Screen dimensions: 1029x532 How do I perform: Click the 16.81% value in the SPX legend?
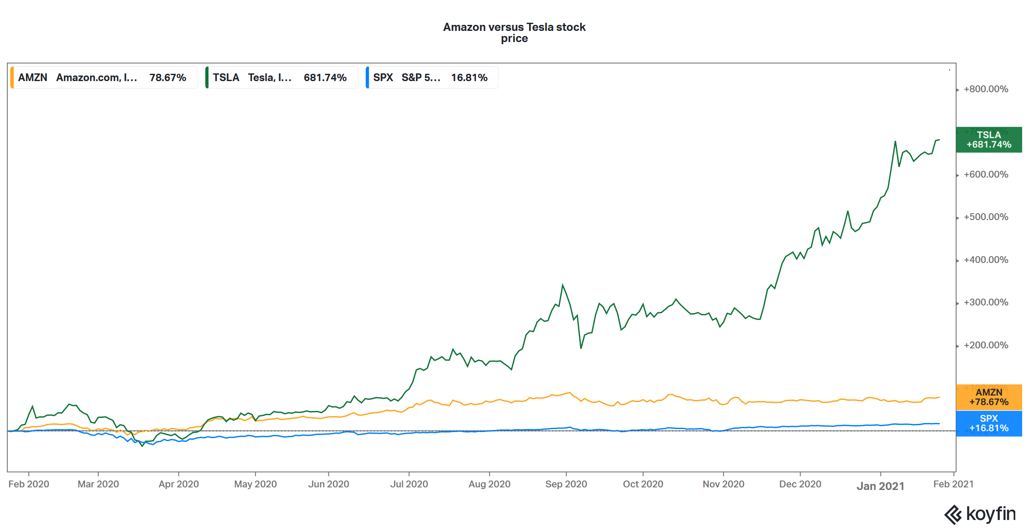point(469,78)
